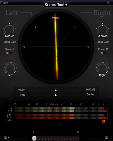Viewport: 113px width, 141px height.
Task: Click the Flux logo
Action: [6, 3]
